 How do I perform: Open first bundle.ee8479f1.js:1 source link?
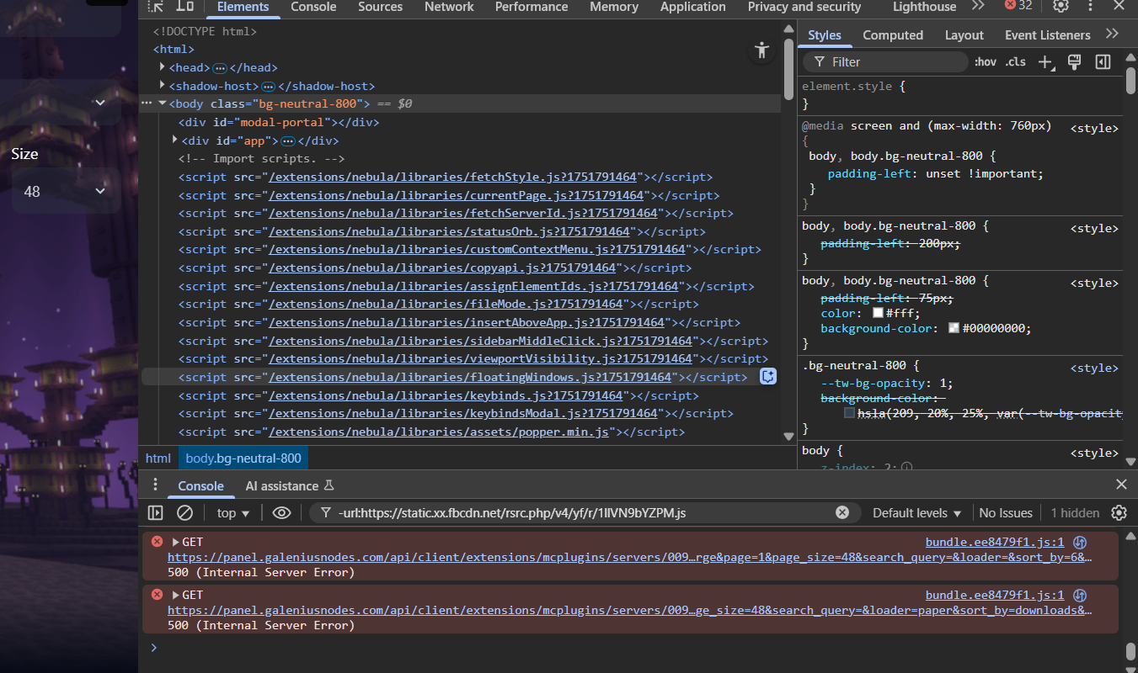(995, 543)
